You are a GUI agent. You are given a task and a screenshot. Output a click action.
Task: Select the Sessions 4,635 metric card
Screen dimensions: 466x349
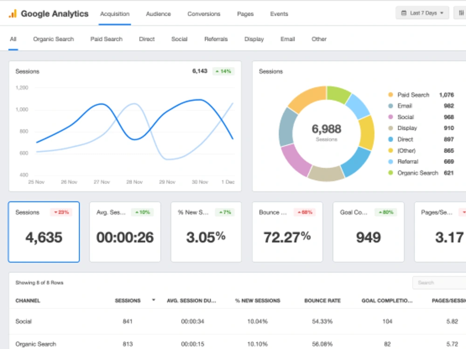pyautogui.click(x=44, y=232)
